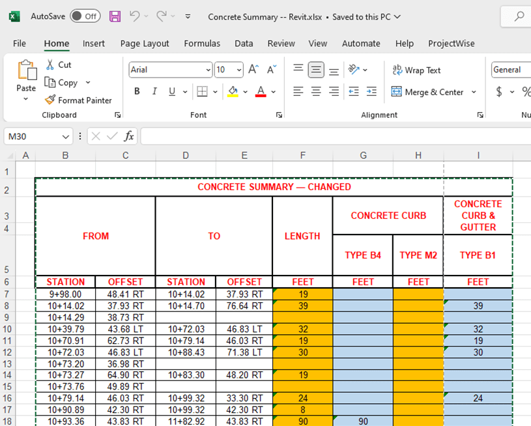Expand the Copy dropdown arrow
The image size is (531, 426).
coord(88,82)
